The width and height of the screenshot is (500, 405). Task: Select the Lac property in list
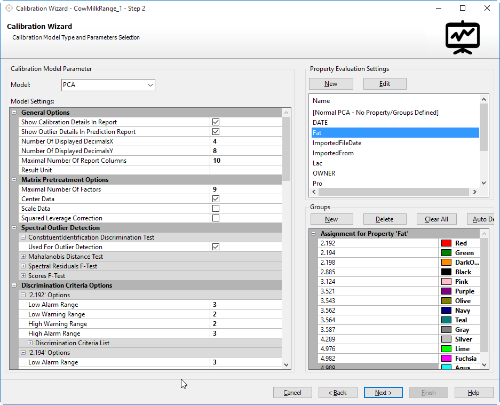click(x=318, y=163)
